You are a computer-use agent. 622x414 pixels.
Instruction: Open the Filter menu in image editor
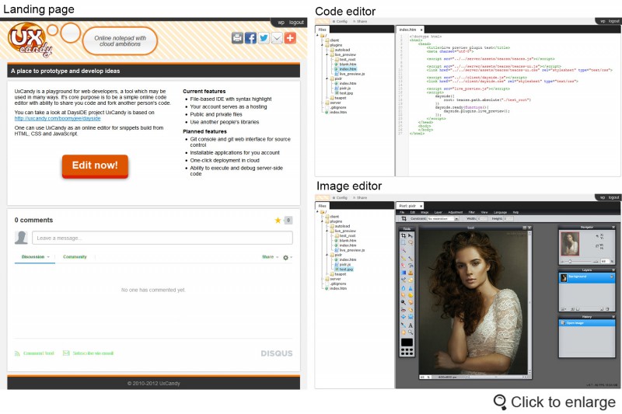472,212
